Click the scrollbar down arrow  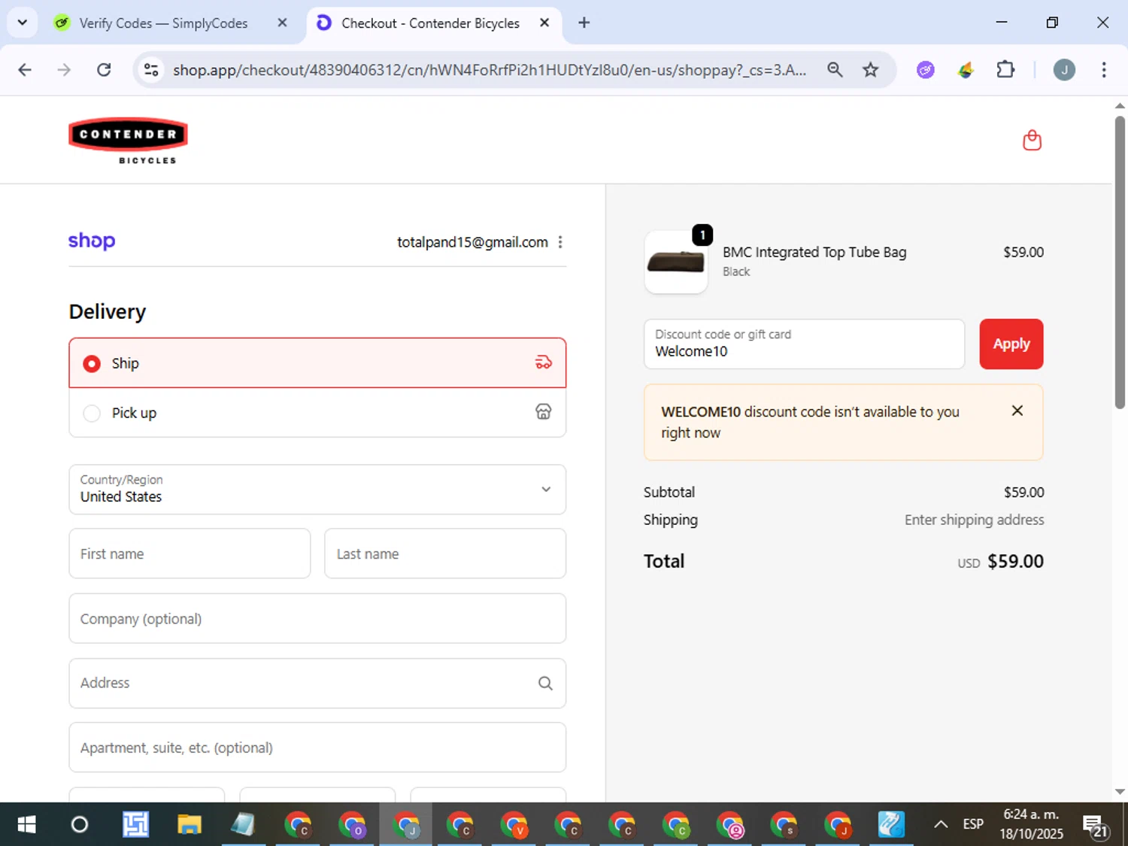[1120, 791]
